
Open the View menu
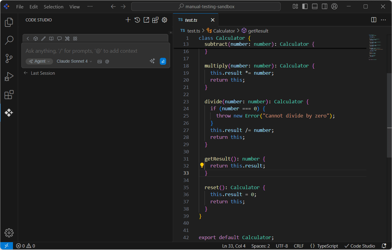click(x=74, y=7)
